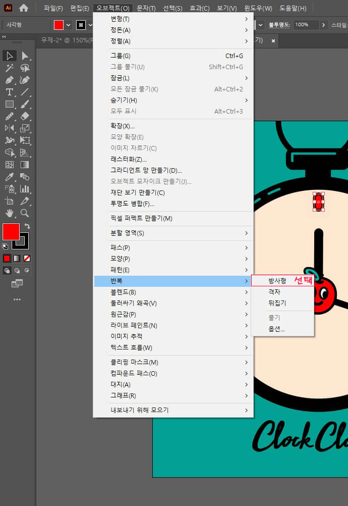Select the Warp/Width tool

tap(10, 140)
